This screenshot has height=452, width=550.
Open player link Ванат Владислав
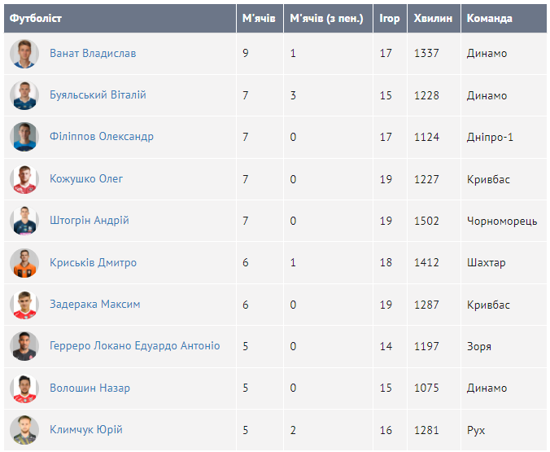(x=93, y=54)
